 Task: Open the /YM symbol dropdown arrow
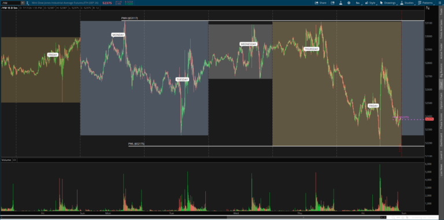[x=23, y=3]
